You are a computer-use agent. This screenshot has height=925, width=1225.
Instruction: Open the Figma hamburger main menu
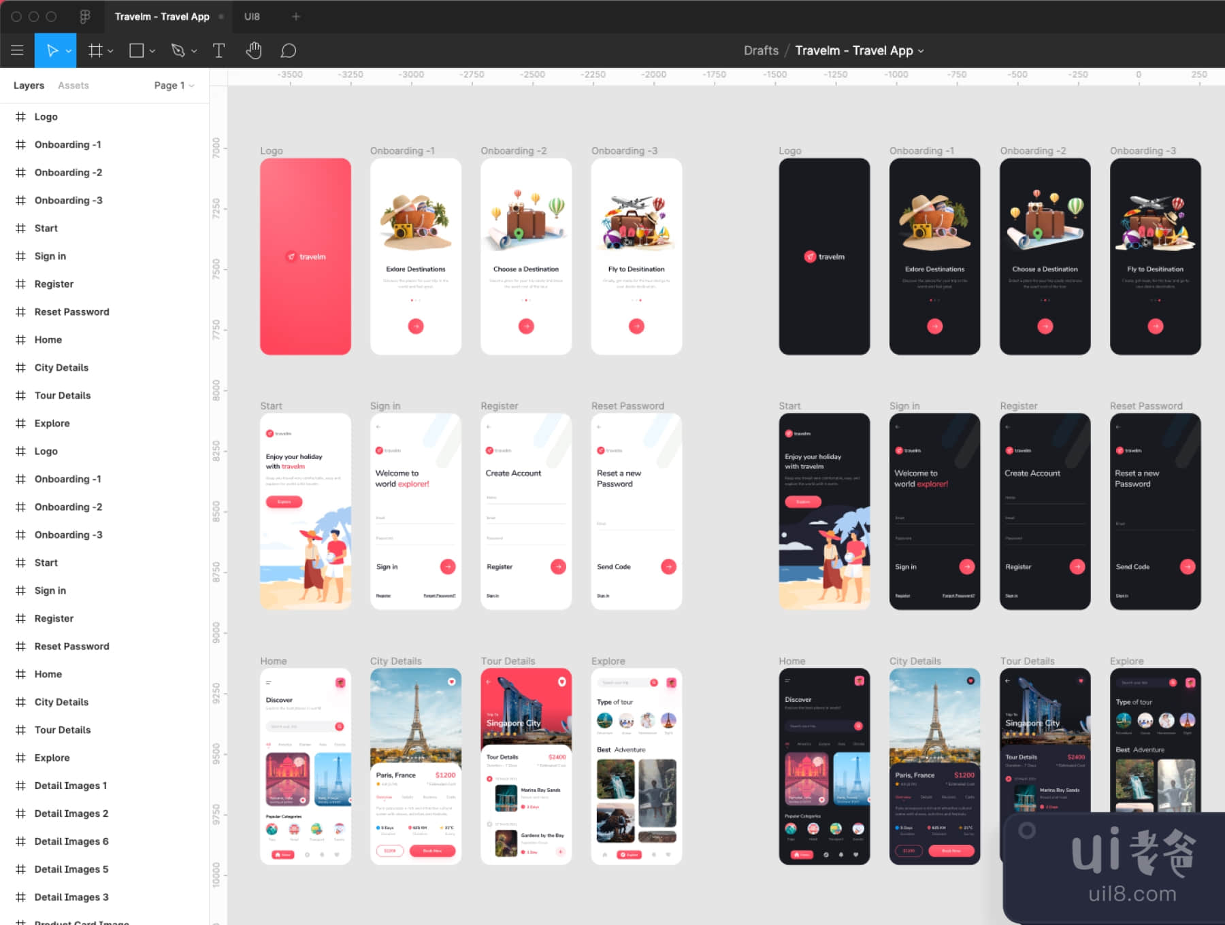pyautogui.click(x=17, y=50)
